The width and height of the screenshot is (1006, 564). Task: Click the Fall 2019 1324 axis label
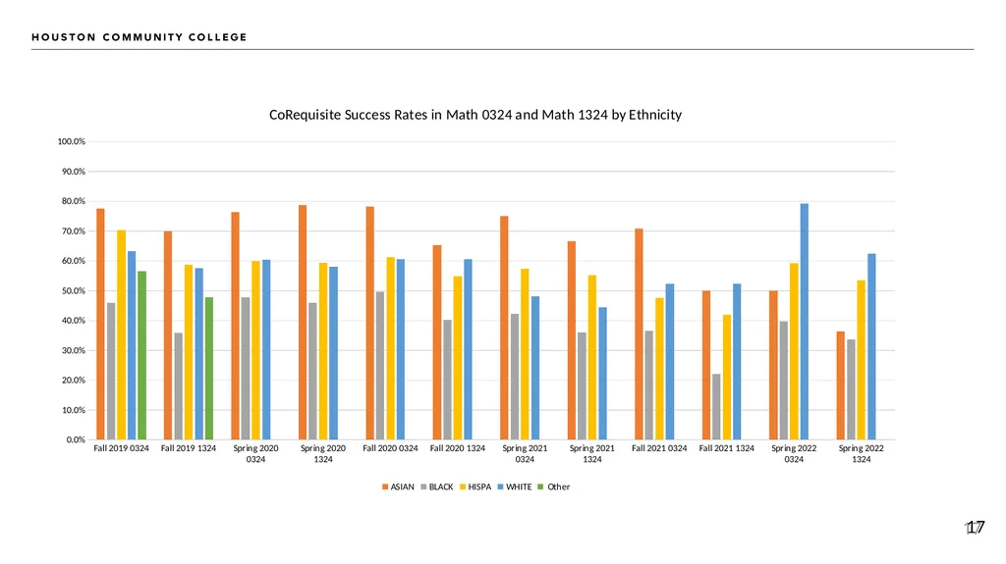point(189,448)
